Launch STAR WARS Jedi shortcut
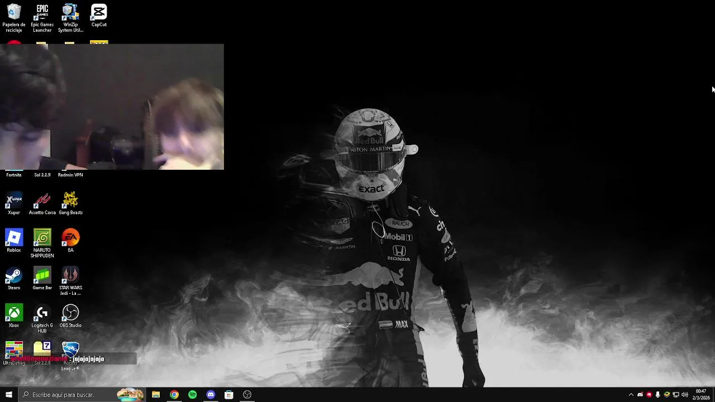The width and height of the screenshot is (715, 402). (x=70, y=281)
